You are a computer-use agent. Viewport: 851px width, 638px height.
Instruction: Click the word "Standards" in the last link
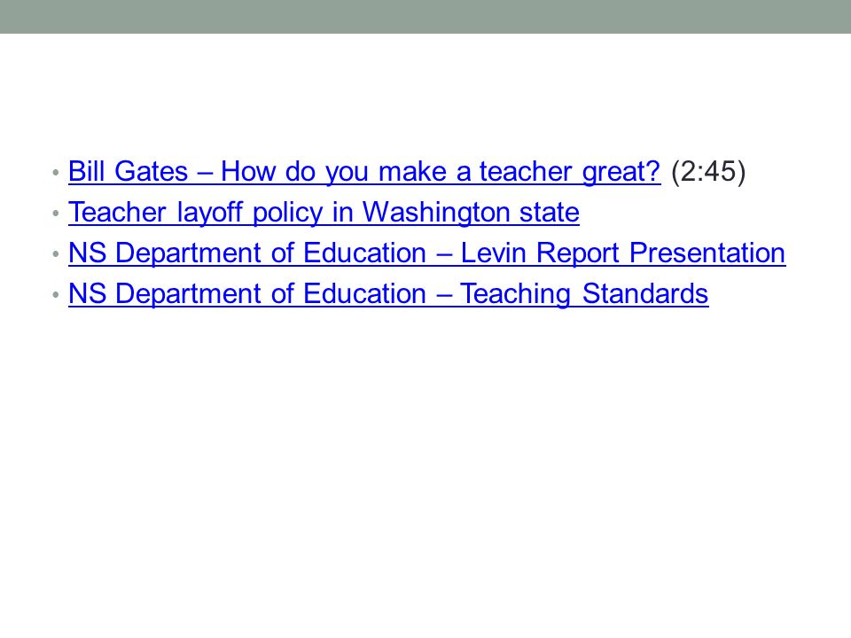click(644, 293)
